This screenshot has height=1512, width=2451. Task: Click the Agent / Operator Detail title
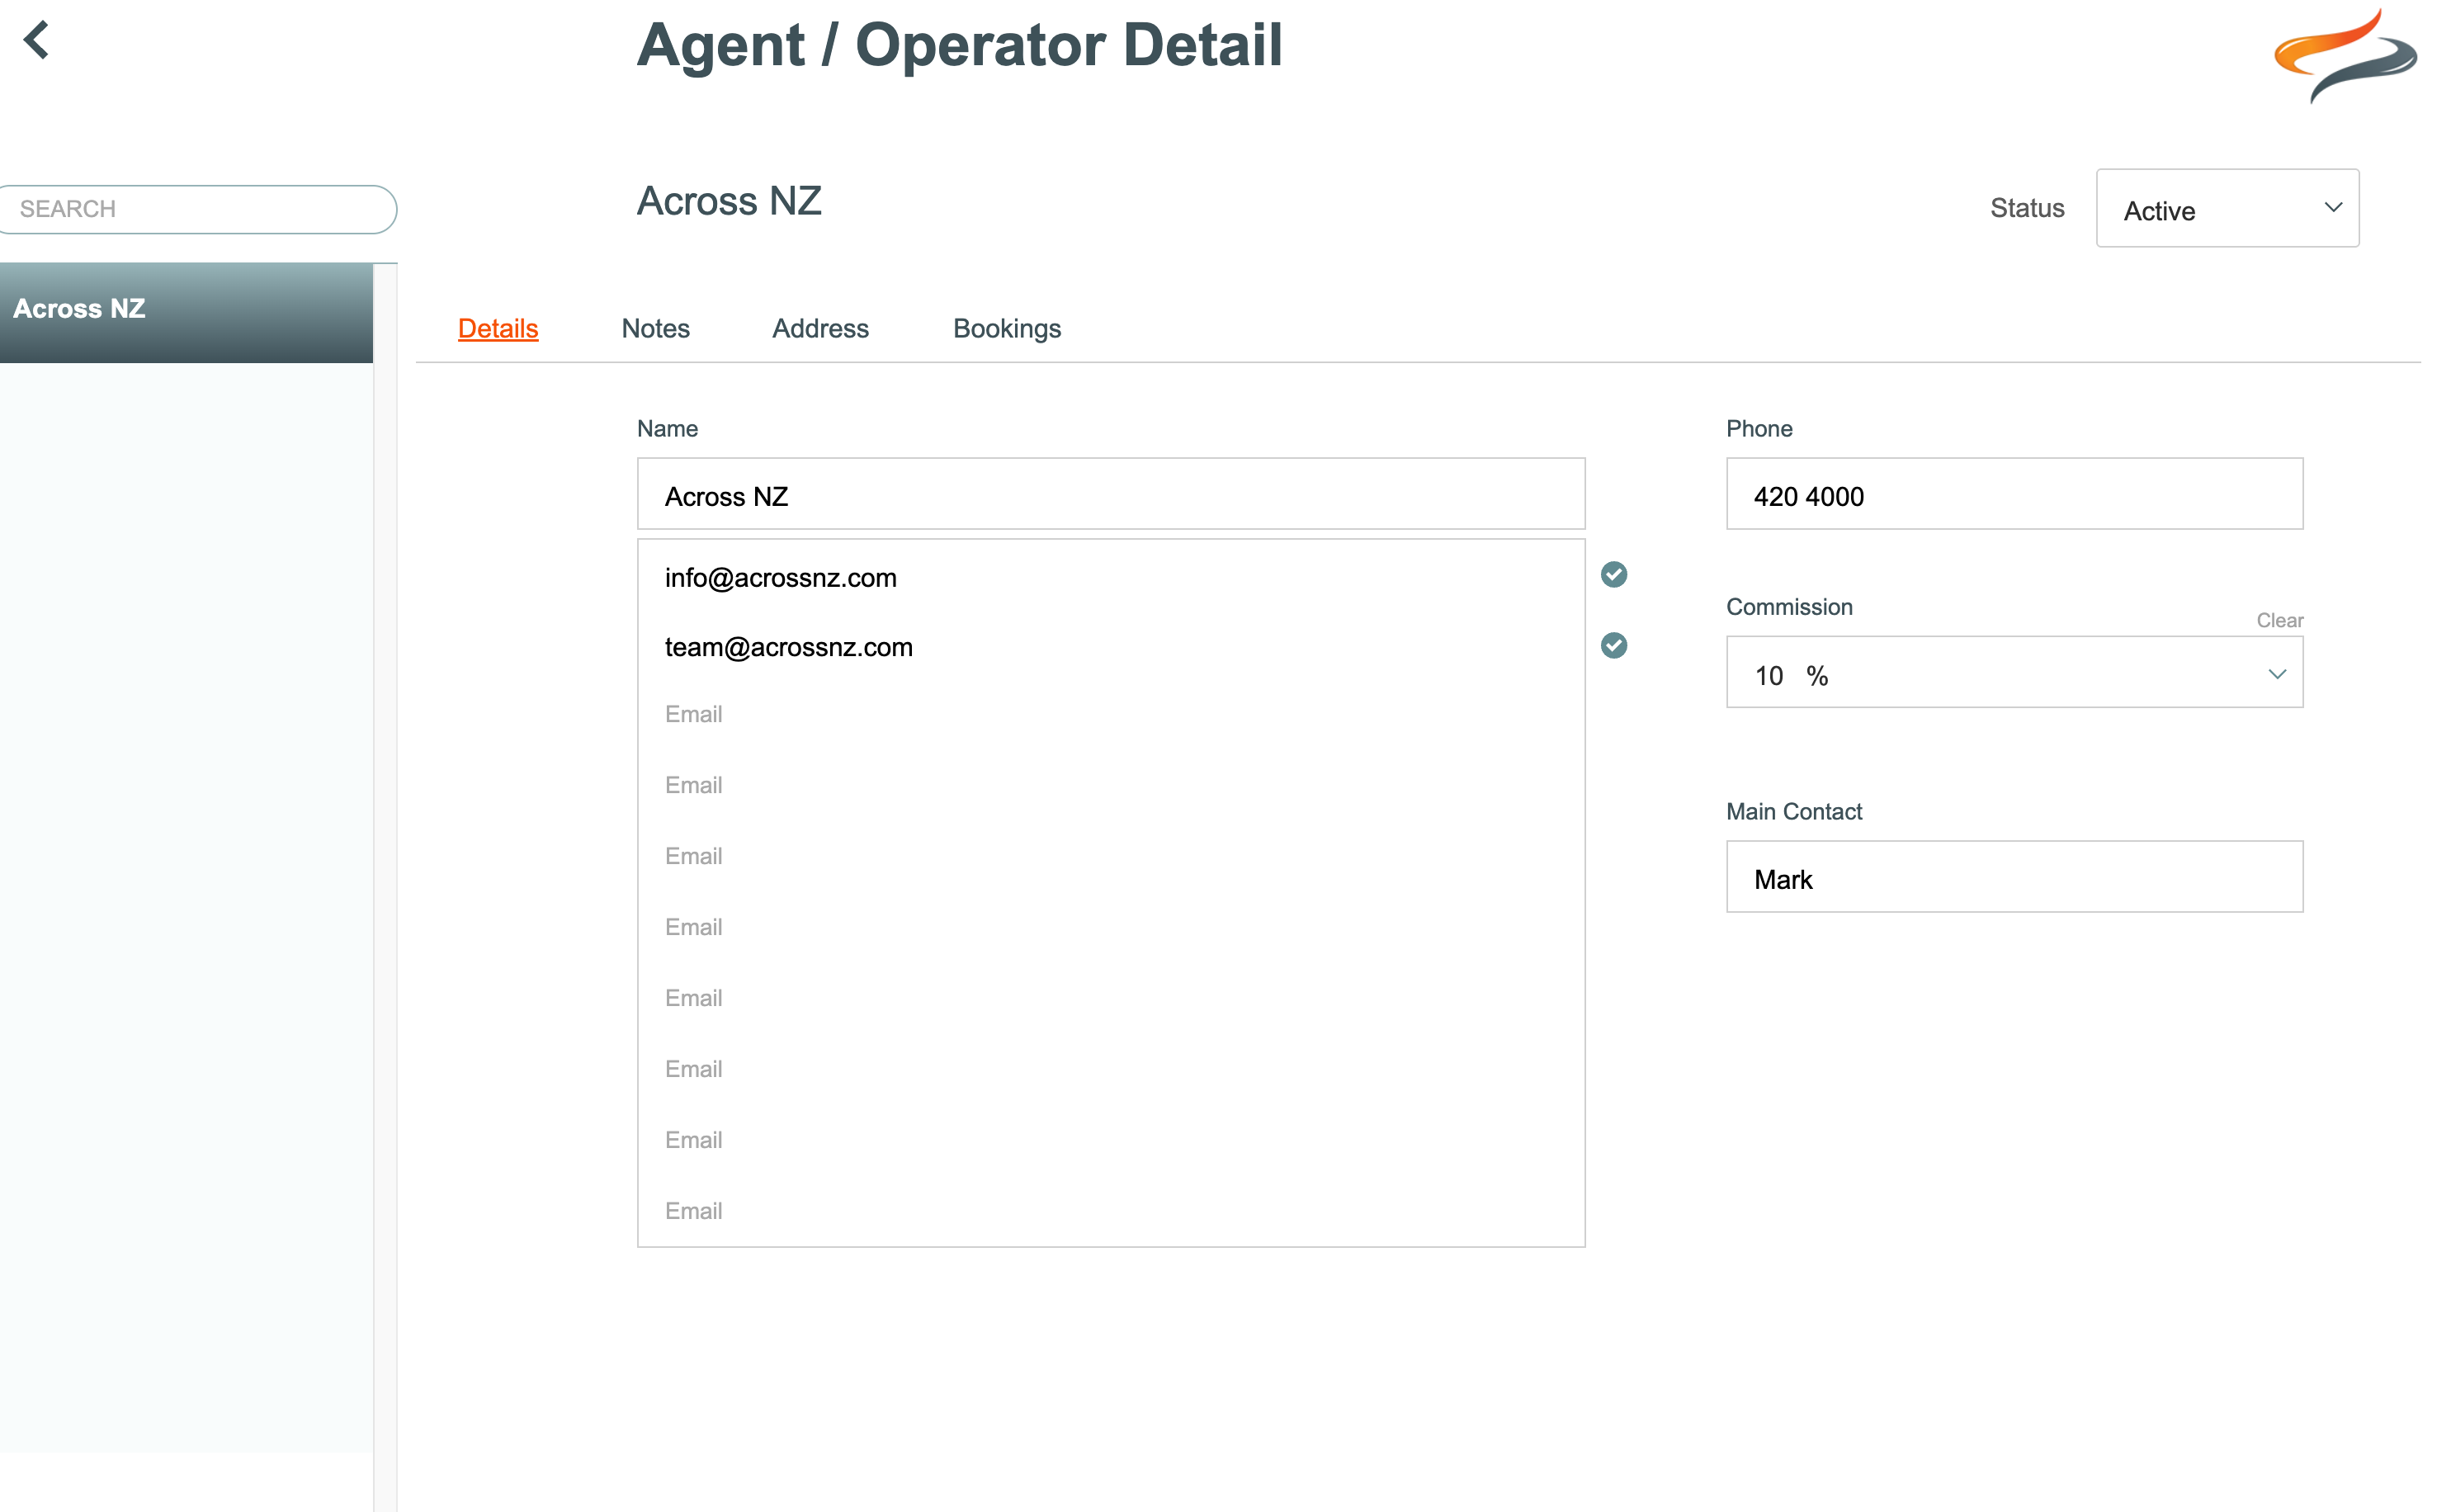click(x=960, y=46)
